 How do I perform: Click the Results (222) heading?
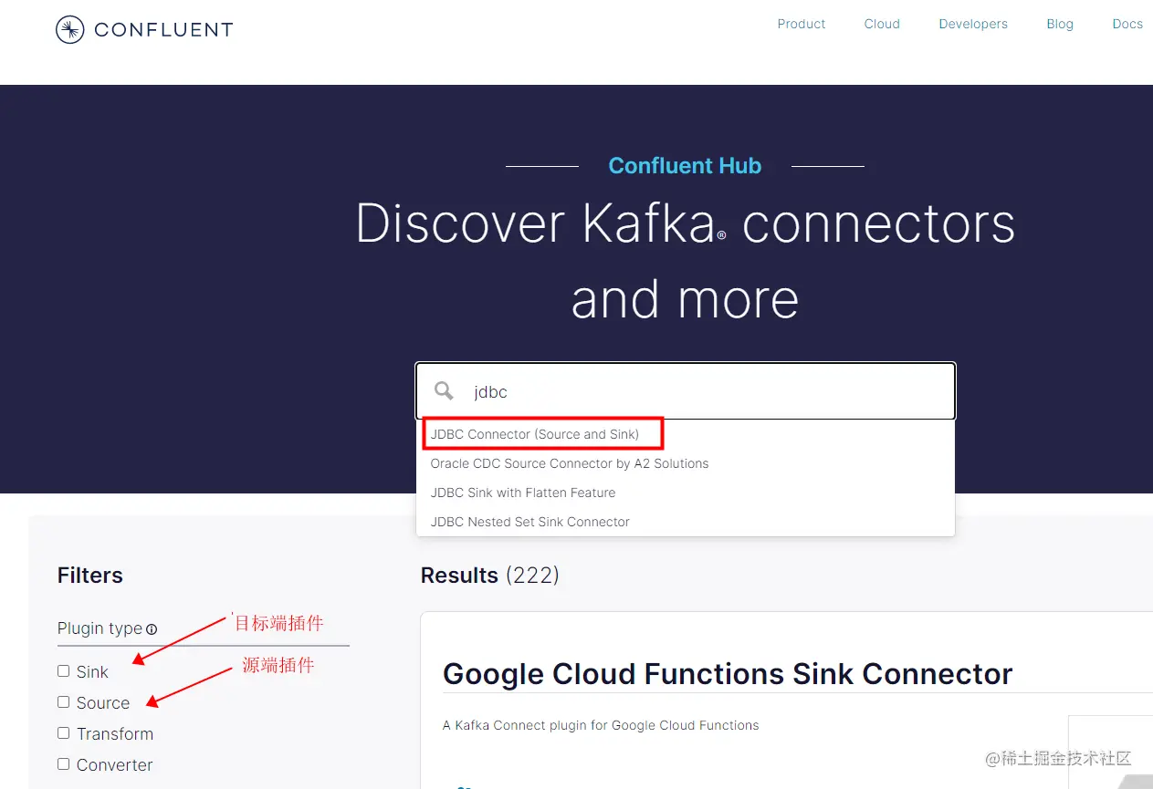[490, 576]
